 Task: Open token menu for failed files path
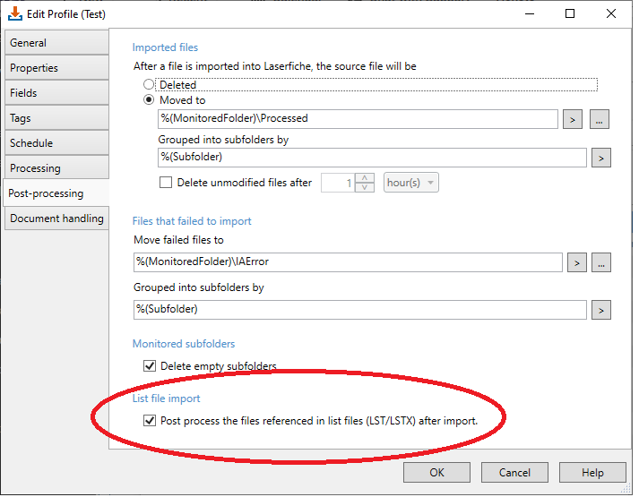[x=576, y=263]
